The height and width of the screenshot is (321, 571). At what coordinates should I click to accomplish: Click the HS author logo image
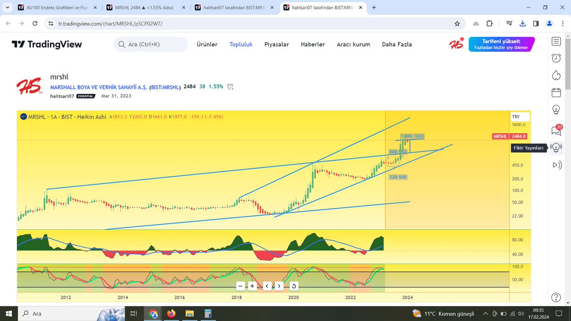[31, 87]
